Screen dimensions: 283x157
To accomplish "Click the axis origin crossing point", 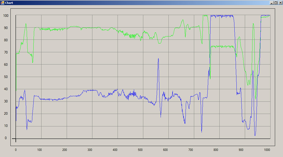I will [x=16, y=139].
